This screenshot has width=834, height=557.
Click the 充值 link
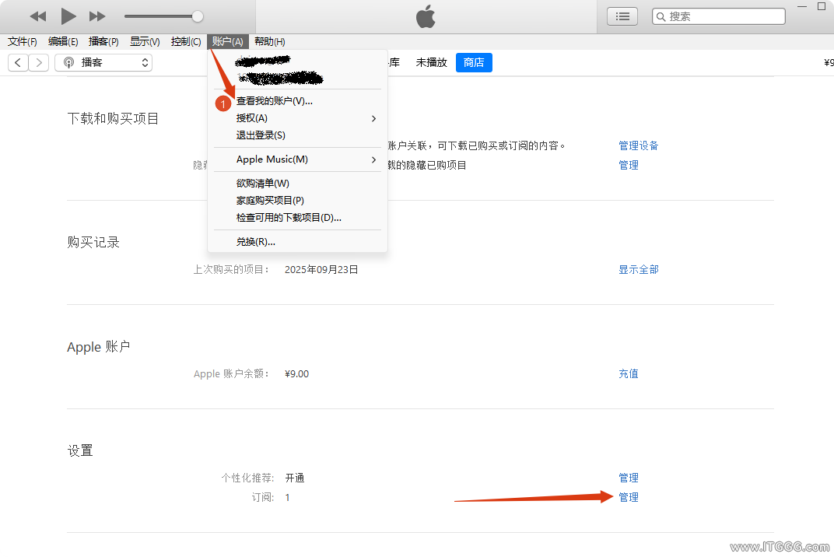pos(628,374)
